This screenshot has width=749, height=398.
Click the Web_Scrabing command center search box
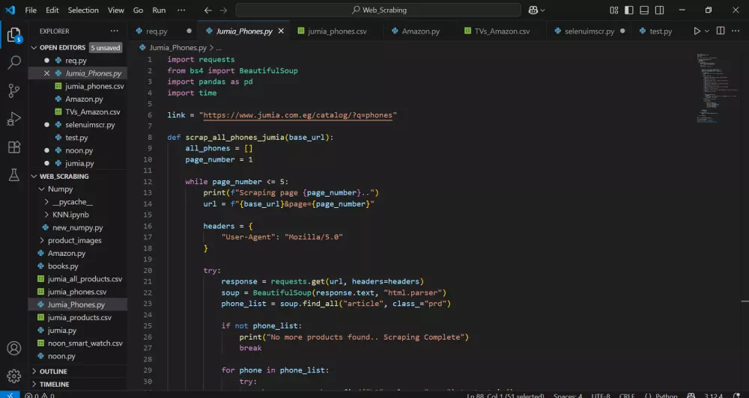pos(377,10)
